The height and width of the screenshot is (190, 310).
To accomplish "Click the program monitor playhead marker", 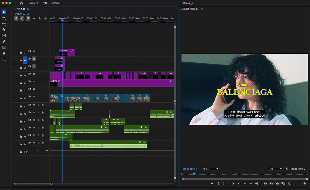I will pos(194,174).
